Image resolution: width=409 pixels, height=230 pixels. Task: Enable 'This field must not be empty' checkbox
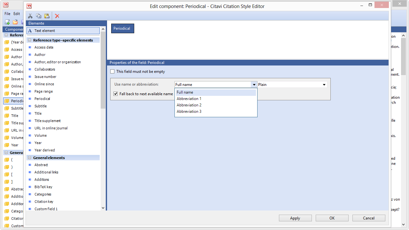112,72
